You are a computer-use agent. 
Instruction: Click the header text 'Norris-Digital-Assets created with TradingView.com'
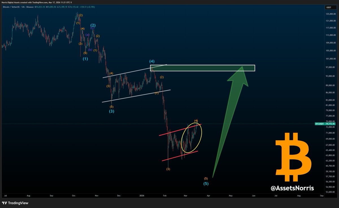tap(24, 2)
